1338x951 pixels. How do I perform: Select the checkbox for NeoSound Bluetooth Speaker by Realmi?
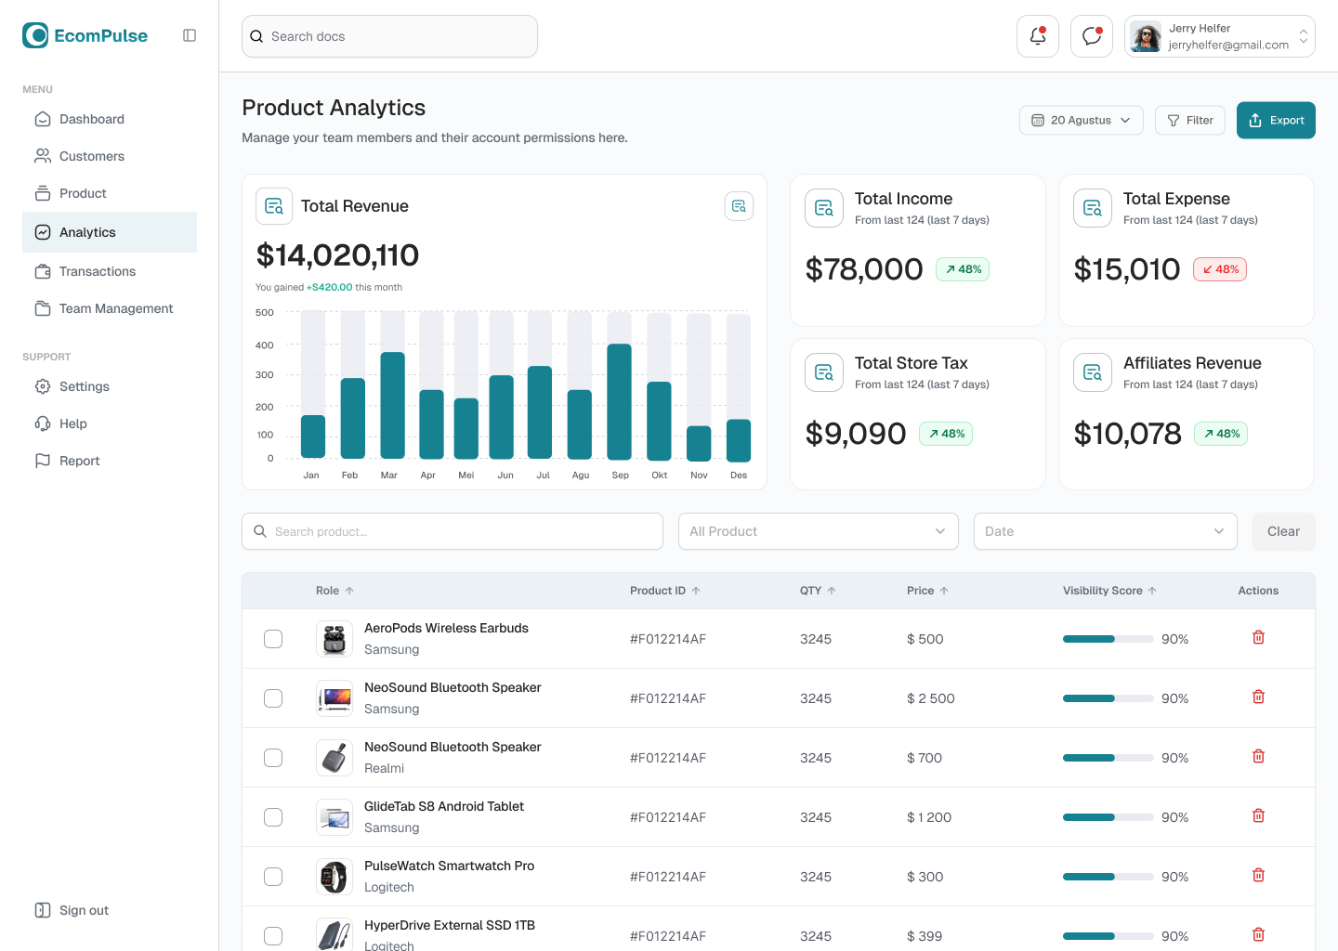point(272,757)
